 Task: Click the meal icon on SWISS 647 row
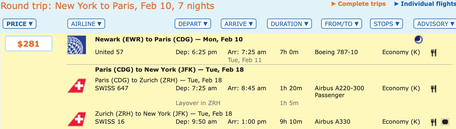point(433,89)
